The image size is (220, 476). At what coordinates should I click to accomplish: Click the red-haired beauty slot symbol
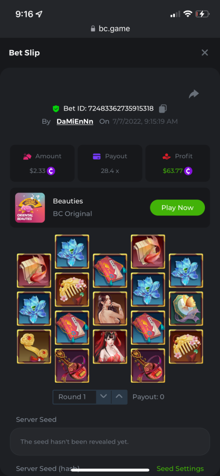click(110, 347)
